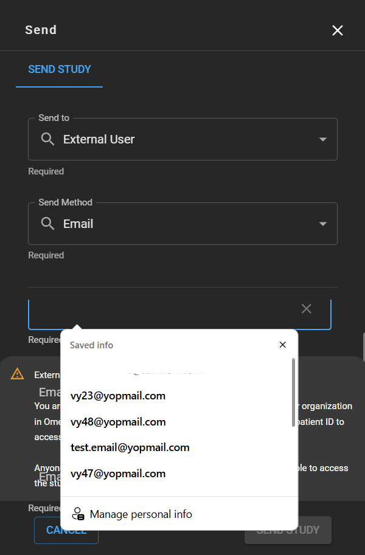Image resolution: width=365 pixels, height=555 pixels.
Task: Select the vy47@yopmail.com autofill entry
Action: pos(118,474)
